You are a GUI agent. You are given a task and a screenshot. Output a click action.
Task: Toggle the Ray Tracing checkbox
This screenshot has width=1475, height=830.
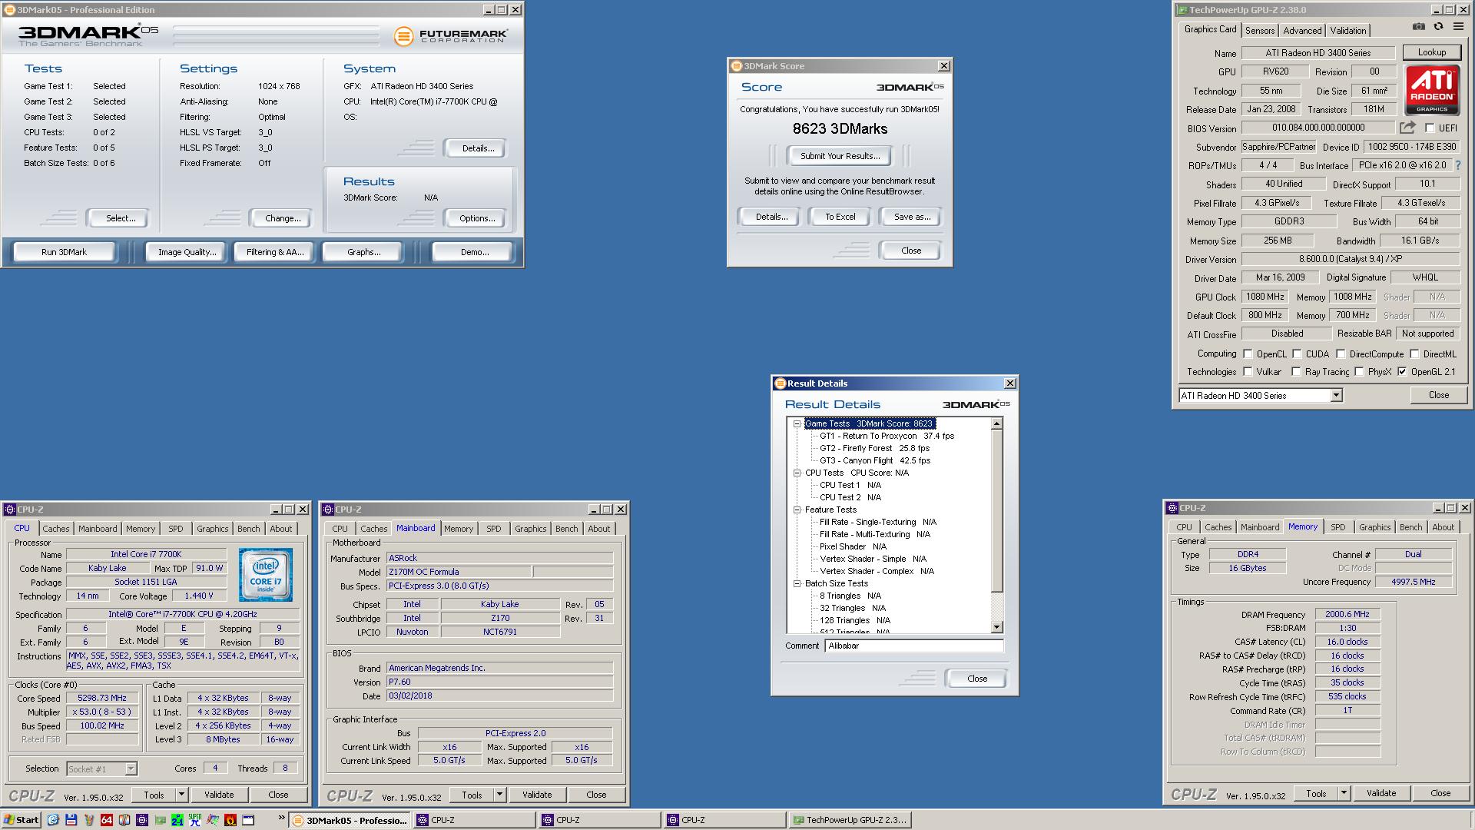click(x=1296, y=372)
